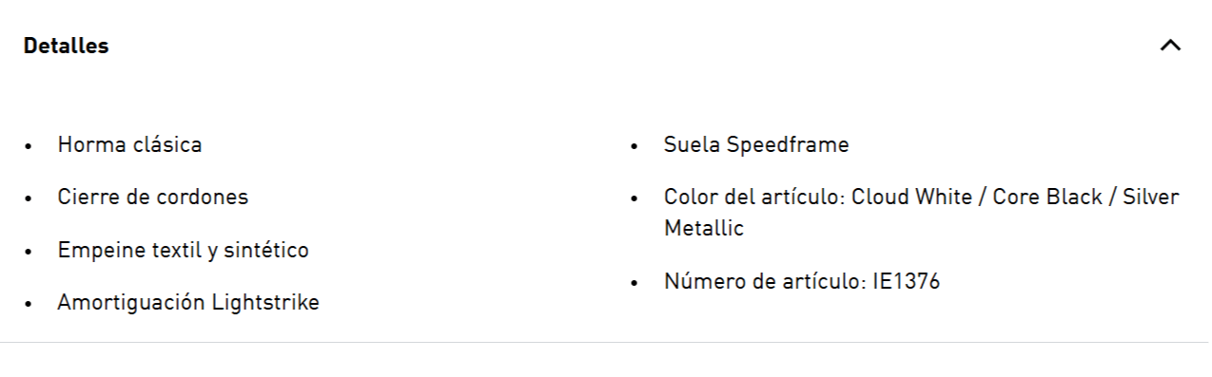
Task: Click the IE1376 article code
Action: point(906,281)
